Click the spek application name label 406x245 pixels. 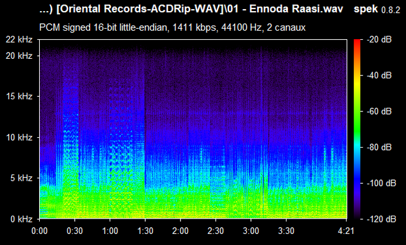[366, 10]
